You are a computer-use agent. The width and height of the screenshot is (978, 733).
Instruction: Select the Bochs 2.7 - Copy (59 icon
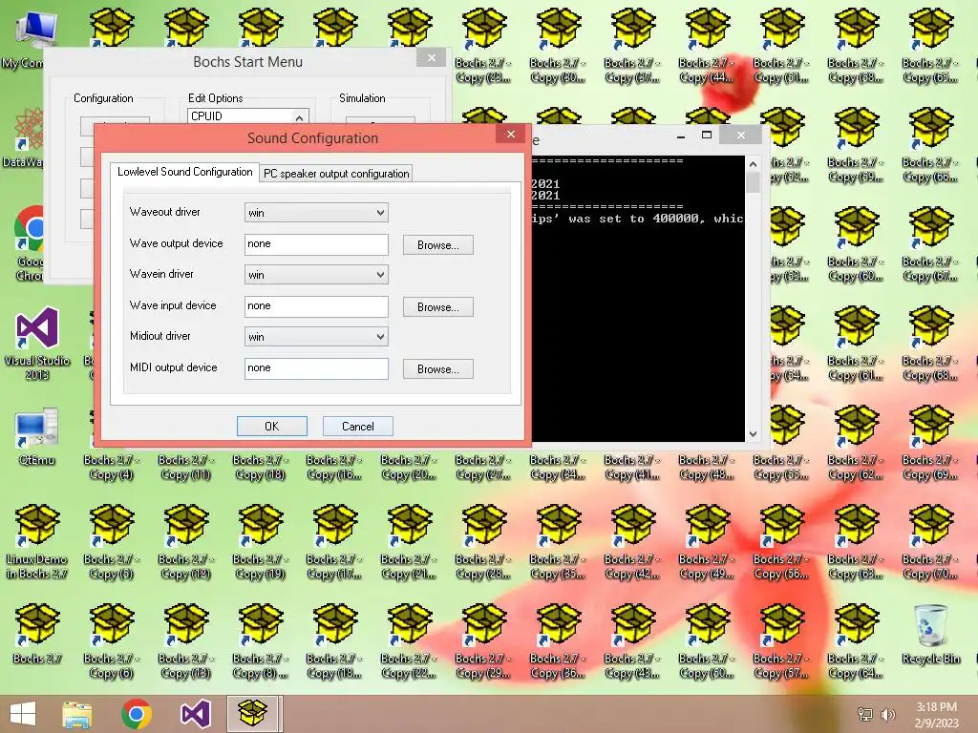tap(856, 145)
